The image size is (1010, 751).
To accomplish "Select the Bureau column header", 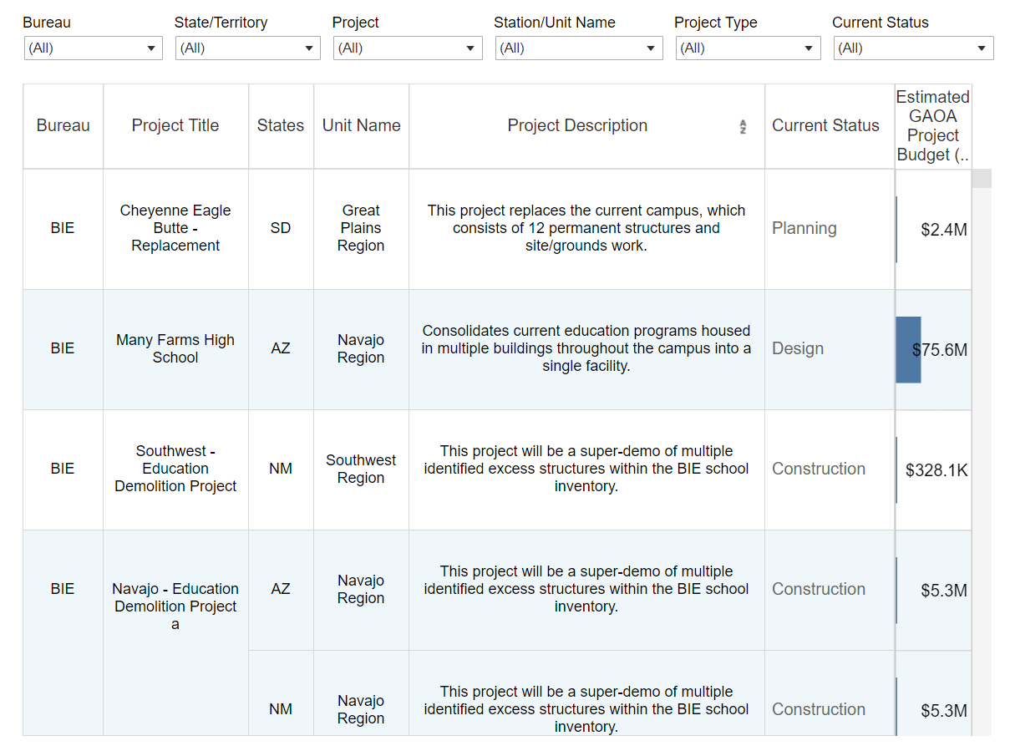I will point(63,125).
